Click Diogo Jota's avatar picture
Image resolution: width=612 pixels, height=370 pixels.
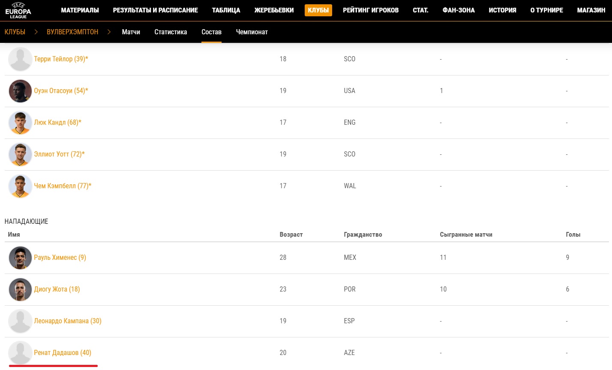(x=20, y=289)
